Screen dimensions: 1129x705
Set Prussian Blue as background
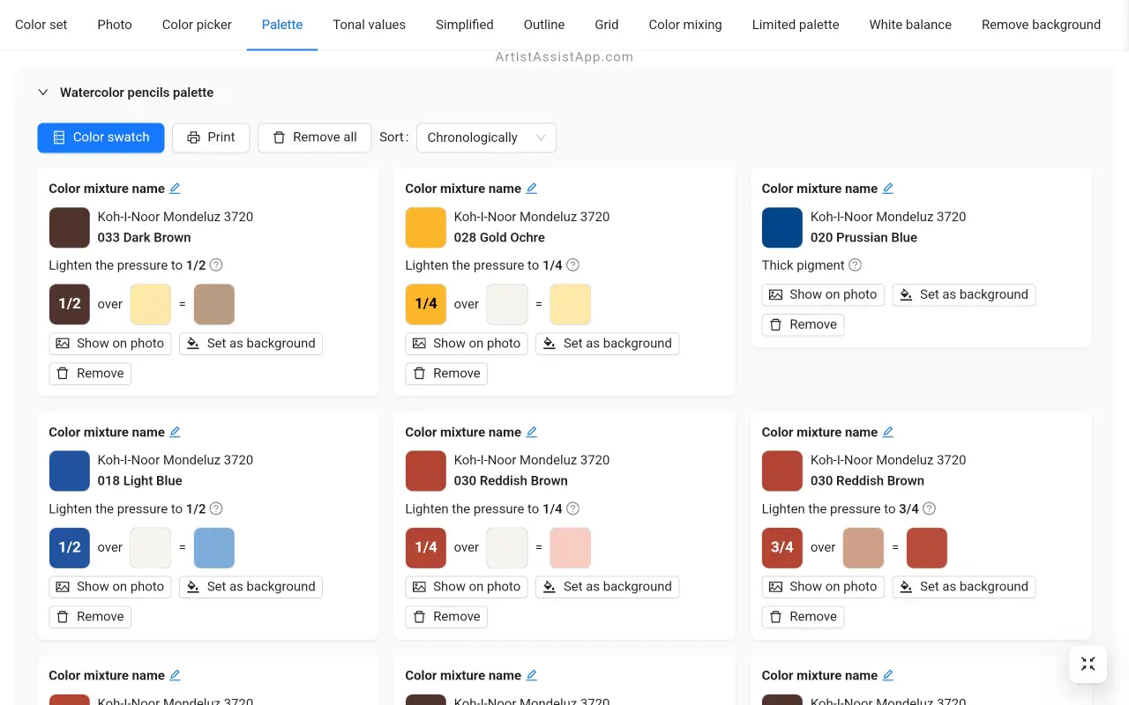click(963, 294)
